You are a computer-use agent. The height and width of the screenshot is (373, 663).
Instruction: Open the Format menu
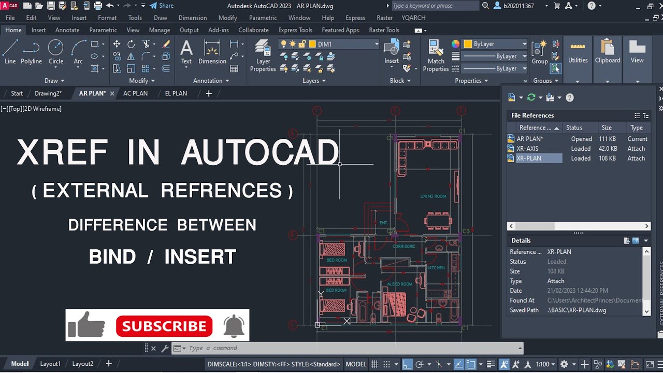point(107,18)
